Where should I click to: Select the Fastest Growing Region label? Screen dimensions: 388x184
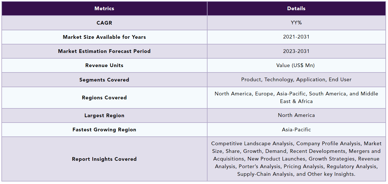(x=104, y=130)
